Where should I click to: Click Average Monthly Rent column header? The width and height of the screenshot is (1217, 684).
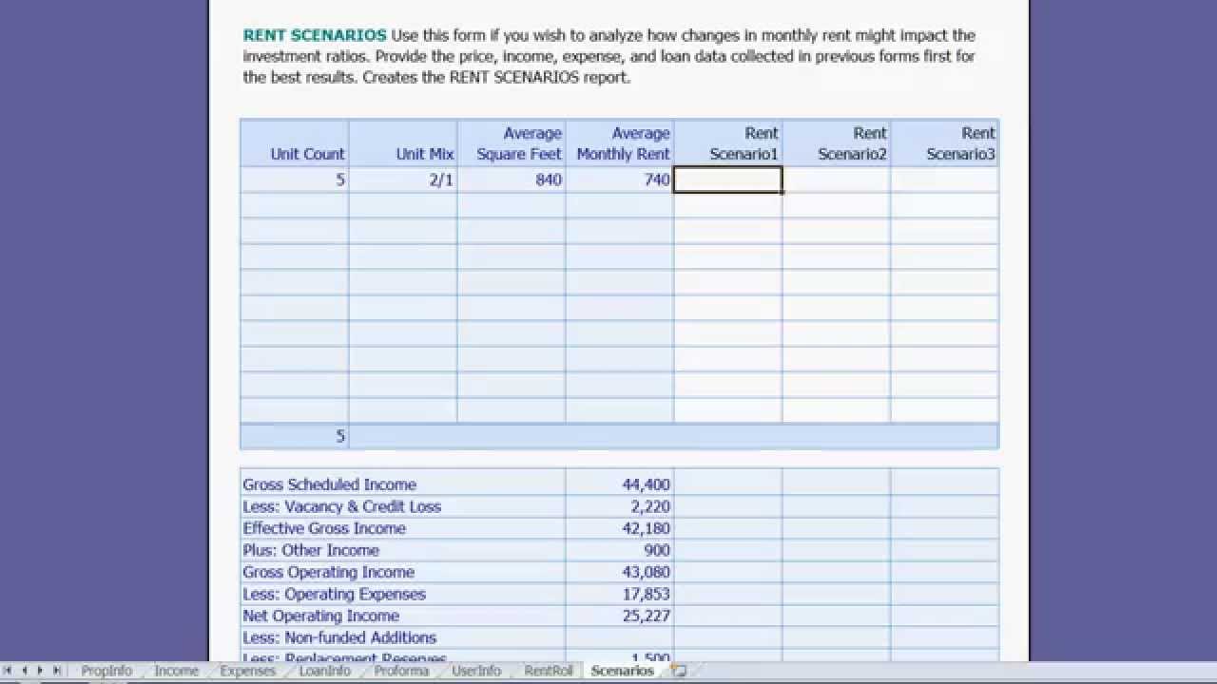[620, 143]
